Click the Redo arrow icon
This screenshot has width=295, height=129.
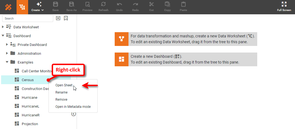(x=135, y=4)
